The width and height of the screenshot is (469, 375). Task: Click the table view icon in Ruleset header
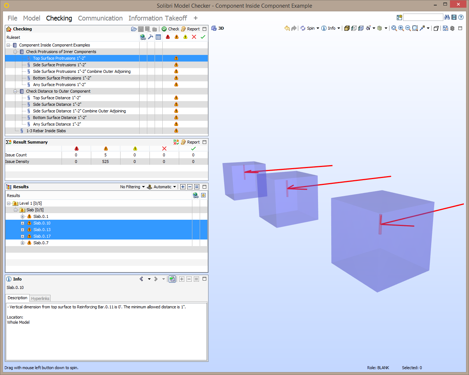coord(158,37)
